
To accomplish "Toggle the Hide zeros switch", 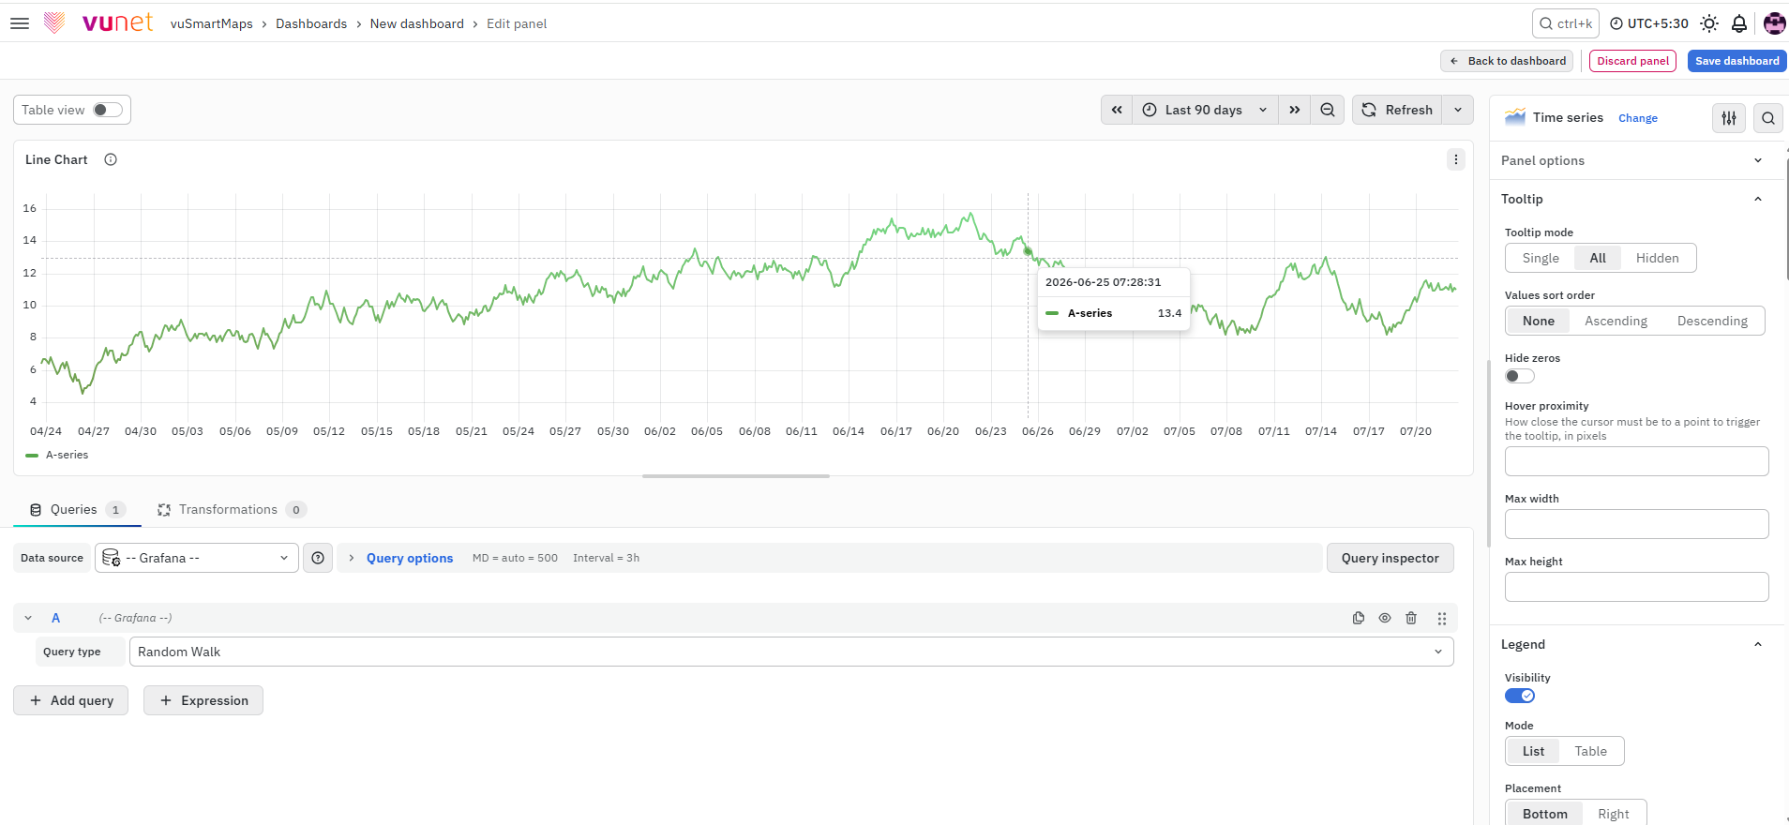I will [x=1520, y=376].
